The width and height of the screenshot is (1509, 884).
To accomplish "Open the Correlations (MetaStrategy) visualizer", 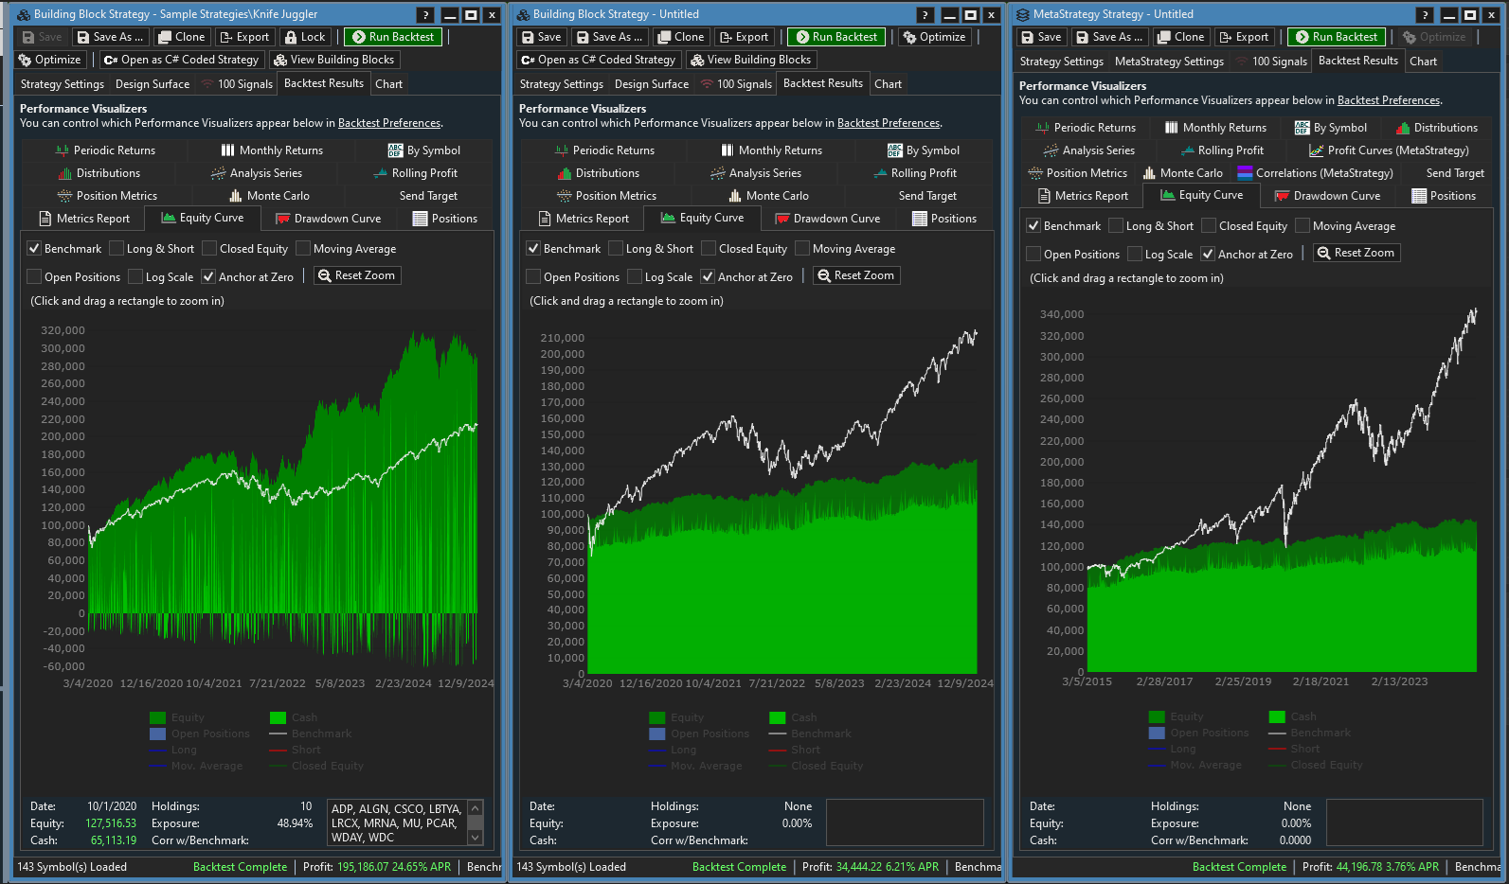I will [1315, 173].
